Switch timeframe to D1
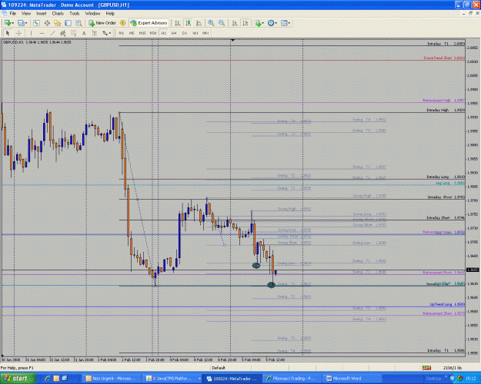 pyautogui.click(x=185, y=33)
